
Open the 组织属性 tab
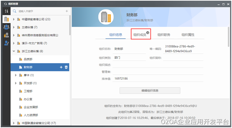(x=188, y=35)
